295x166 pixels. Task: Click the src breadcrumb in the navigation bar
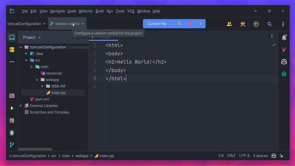coord(54,156)
